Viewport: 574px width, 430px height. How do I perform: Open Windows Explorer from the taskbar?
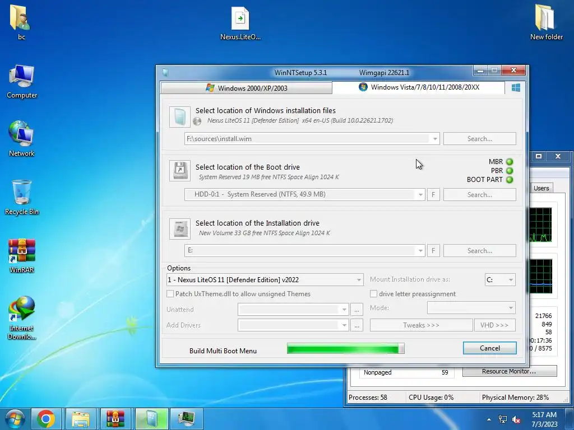81,419
